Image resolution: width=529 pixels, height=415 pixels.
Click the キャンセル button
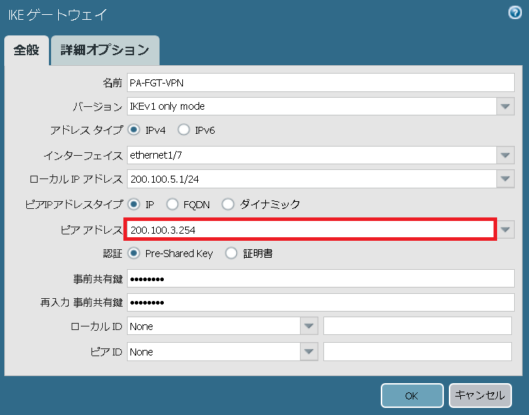tap(480, 395)
